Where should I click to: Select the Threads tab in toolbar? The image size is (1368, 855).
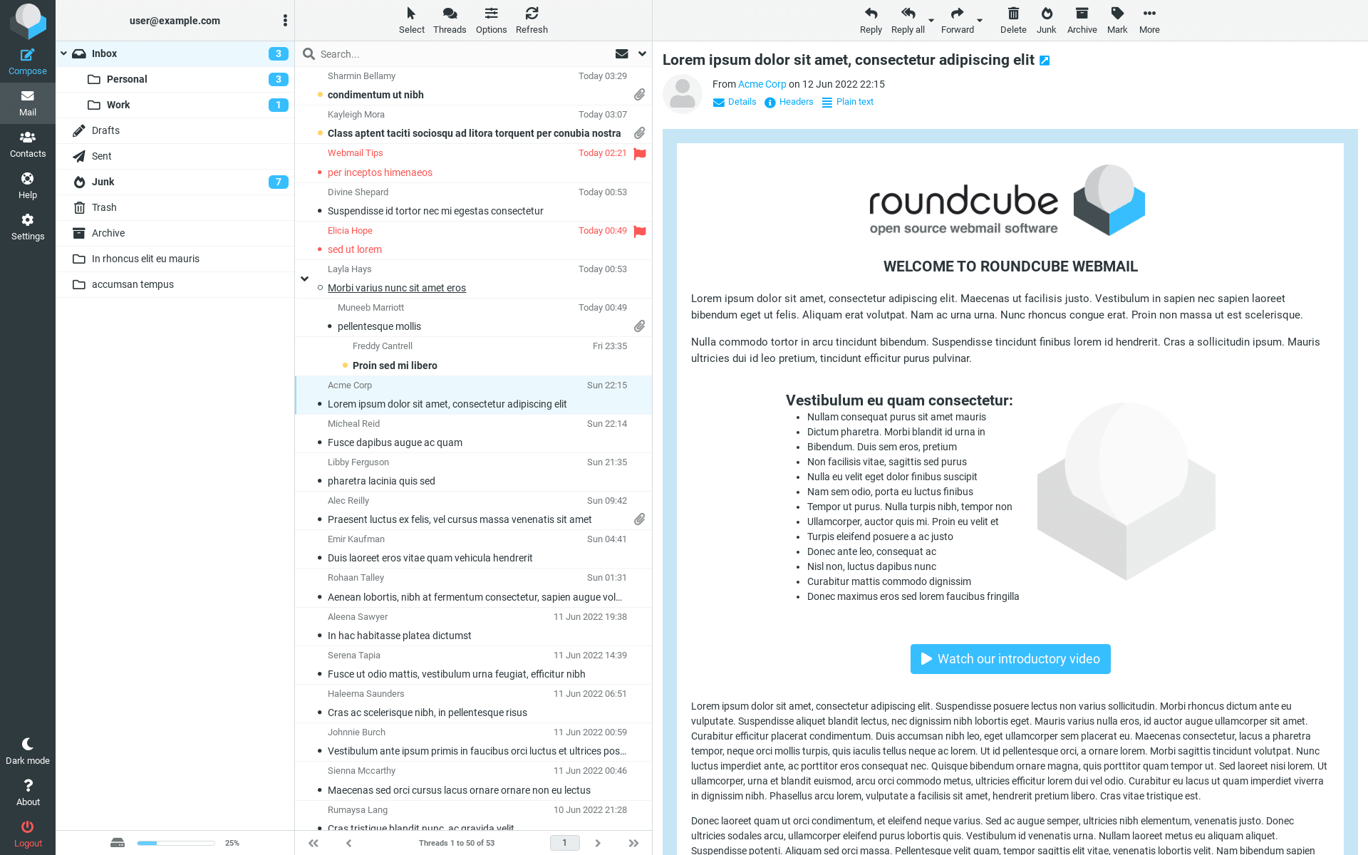(x=449, y=19)
